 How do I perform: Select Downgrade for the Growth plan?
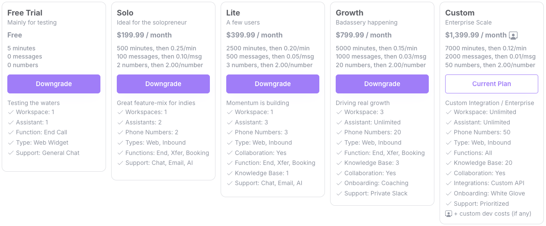[382, 84]
